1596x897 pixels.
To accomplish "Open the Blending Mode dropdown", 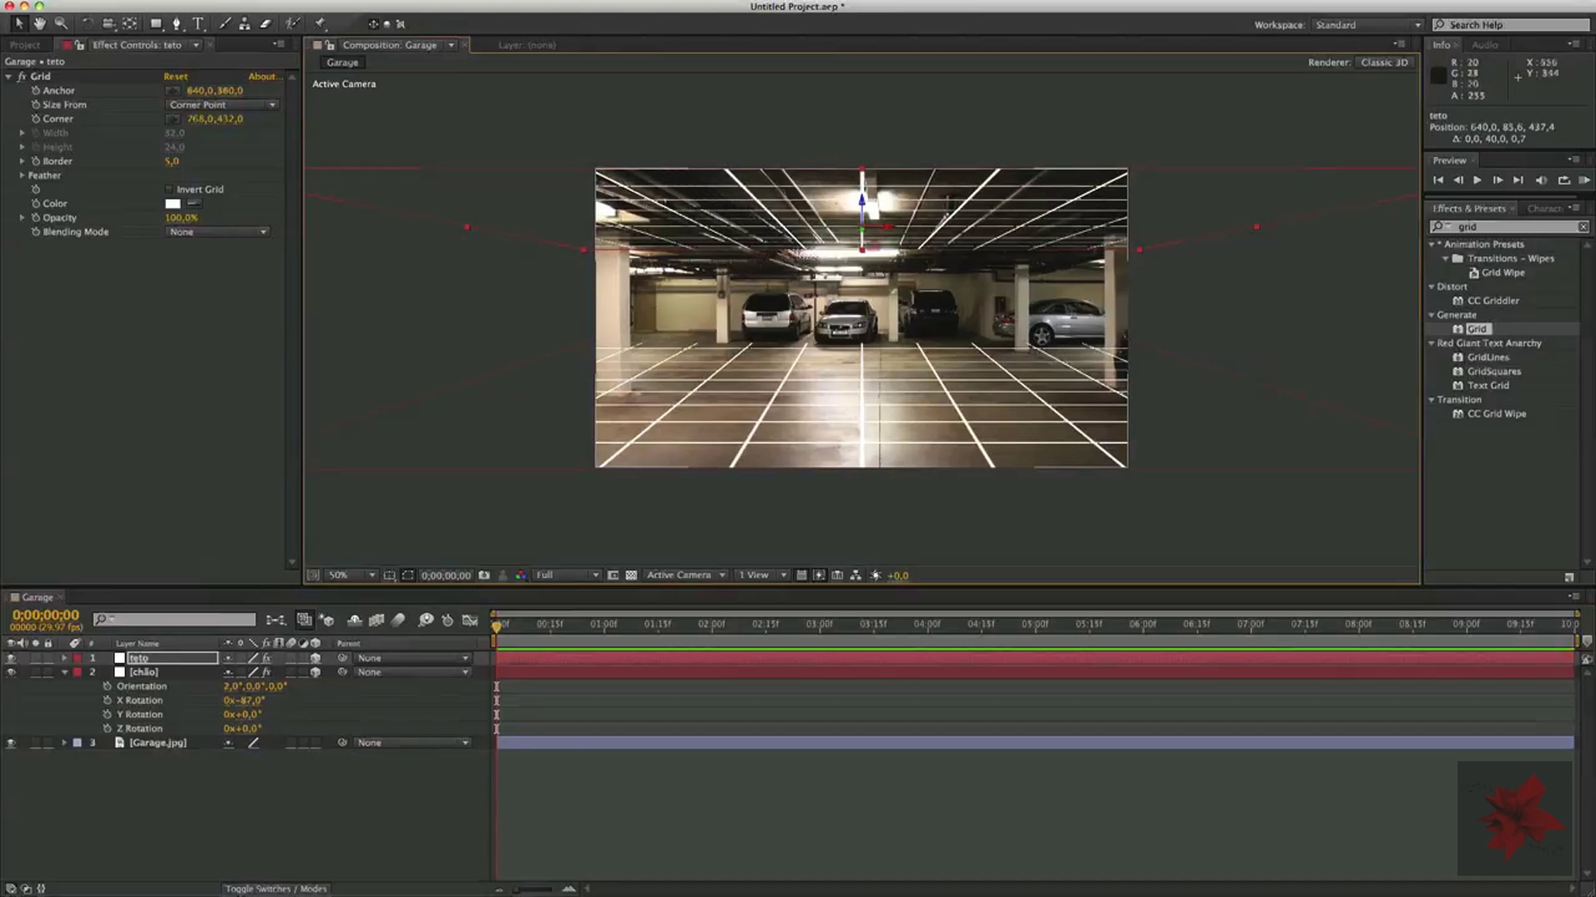I will [217, 232].
